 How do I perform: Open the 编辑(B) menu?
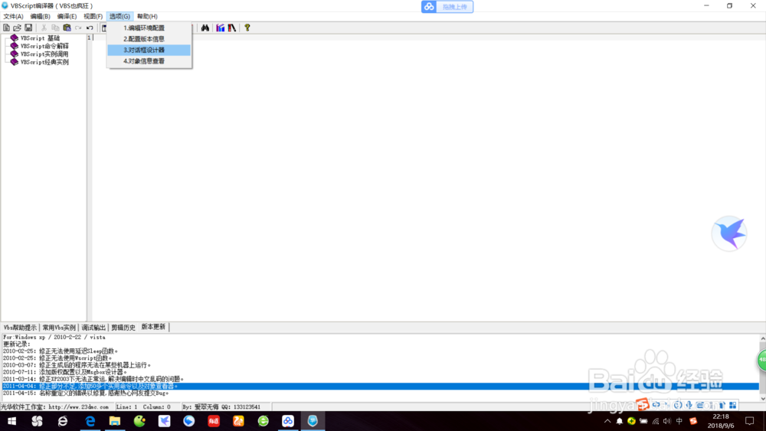pos(40,16)
